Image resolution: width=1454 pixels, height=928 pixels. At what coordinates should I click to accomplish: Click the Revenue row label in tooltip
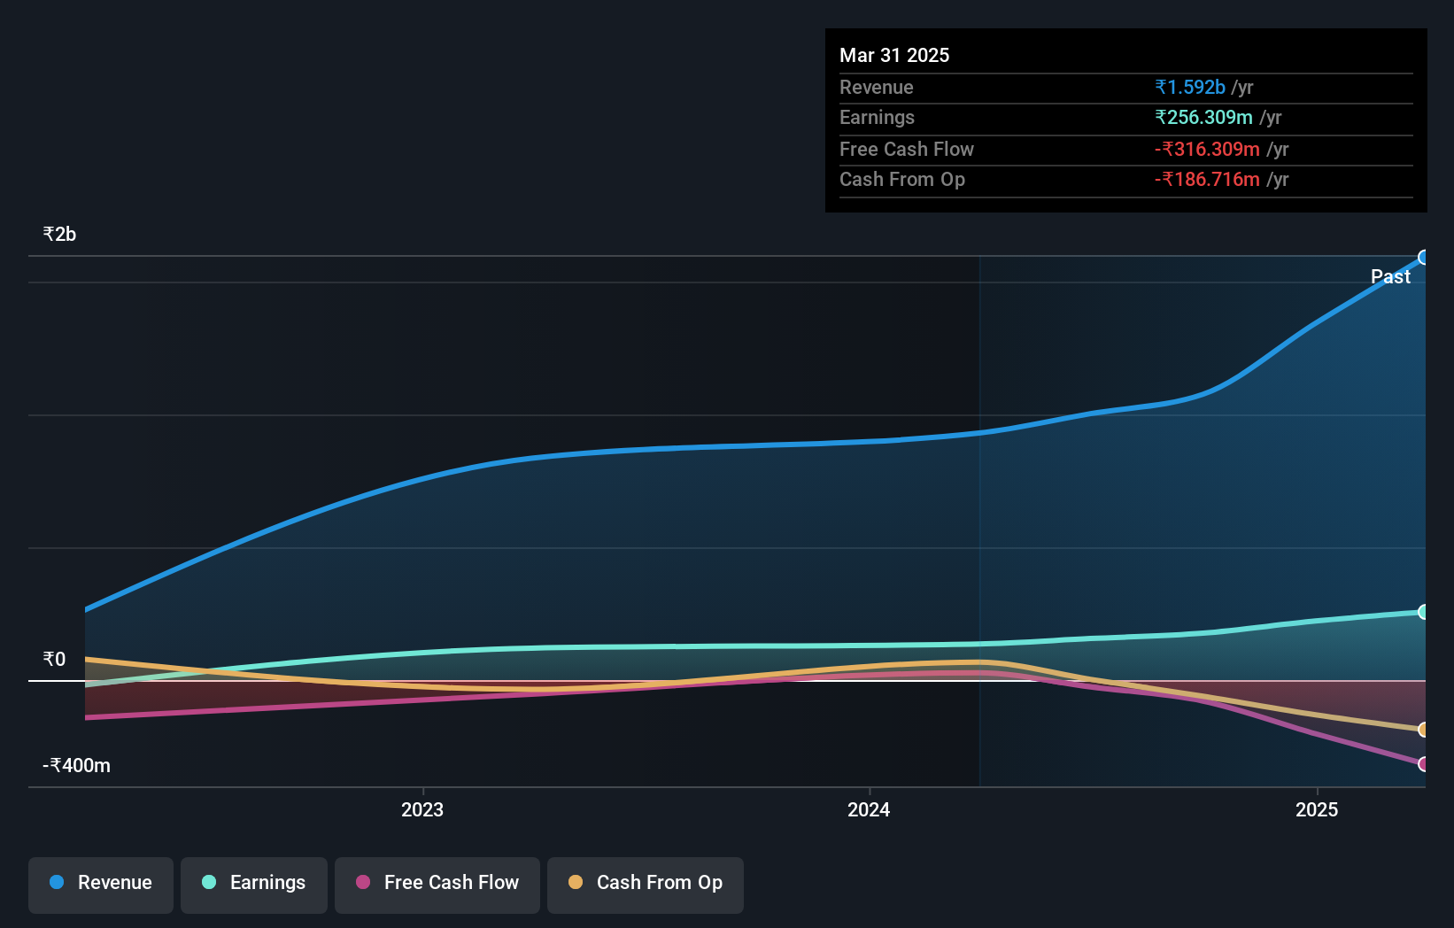(x=877, y=87)
